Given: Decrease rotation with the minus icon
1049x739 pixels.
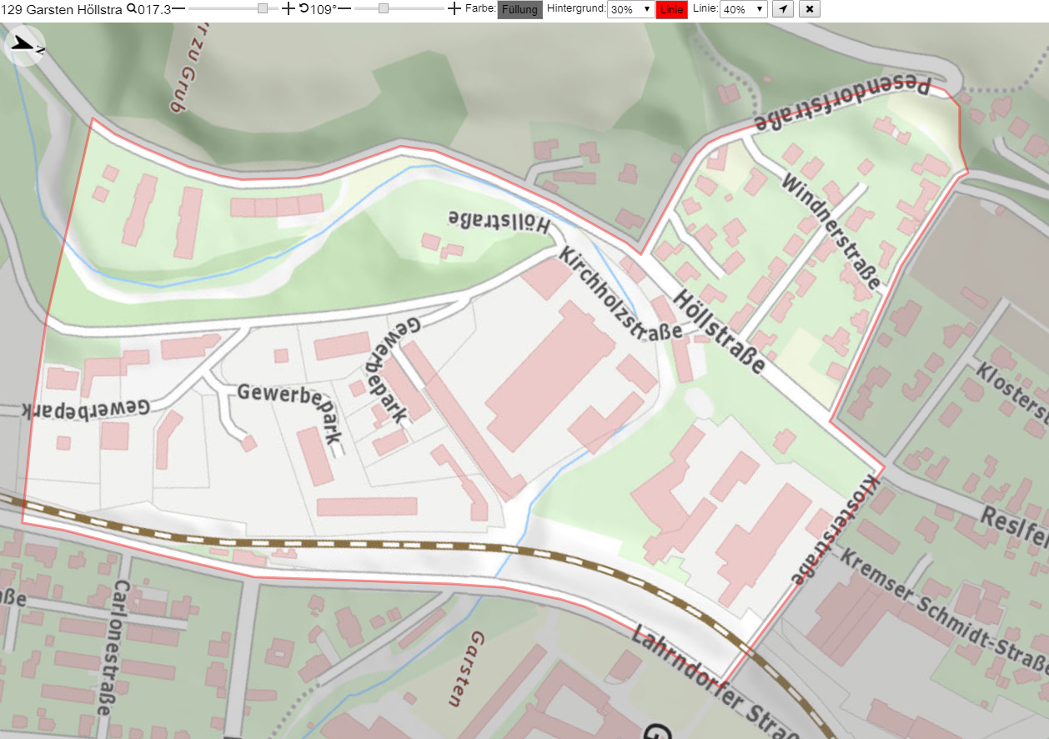Looking at the screenshot, I should click(344, 9).
